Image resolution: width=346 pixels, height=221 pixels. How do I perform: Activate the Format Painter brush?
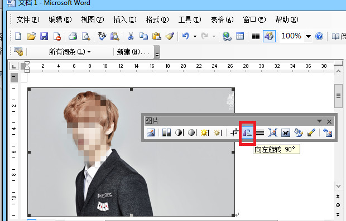tap(170, 36)
